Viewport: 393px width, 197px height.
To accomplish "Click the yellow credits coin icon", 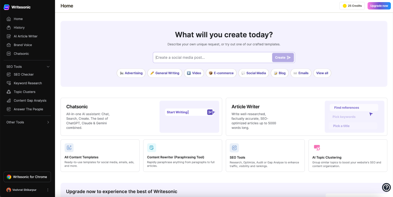I will 345,6.
